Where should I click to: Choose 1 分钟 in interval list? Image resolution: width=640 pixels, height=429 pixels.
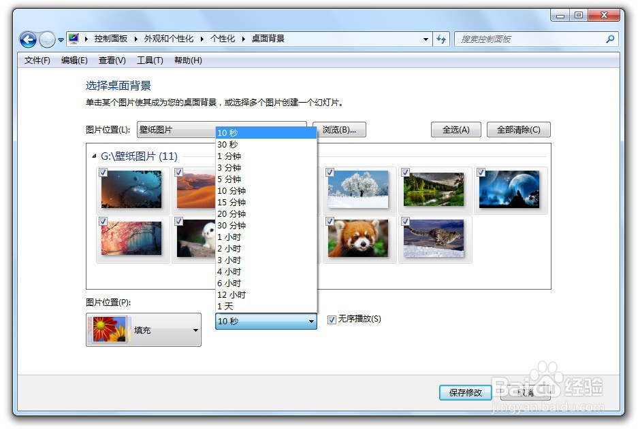click(x=266, y=156)
